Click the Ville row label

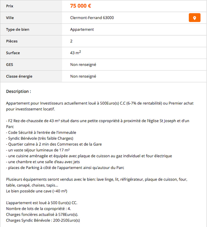point(10,18)
